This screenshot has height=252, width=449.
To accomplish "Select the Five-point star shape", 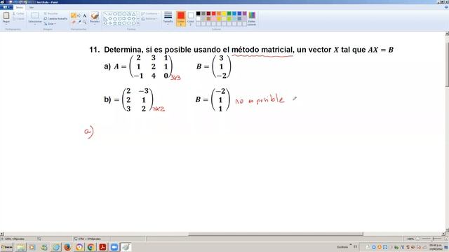I will (x=115, y=23).
